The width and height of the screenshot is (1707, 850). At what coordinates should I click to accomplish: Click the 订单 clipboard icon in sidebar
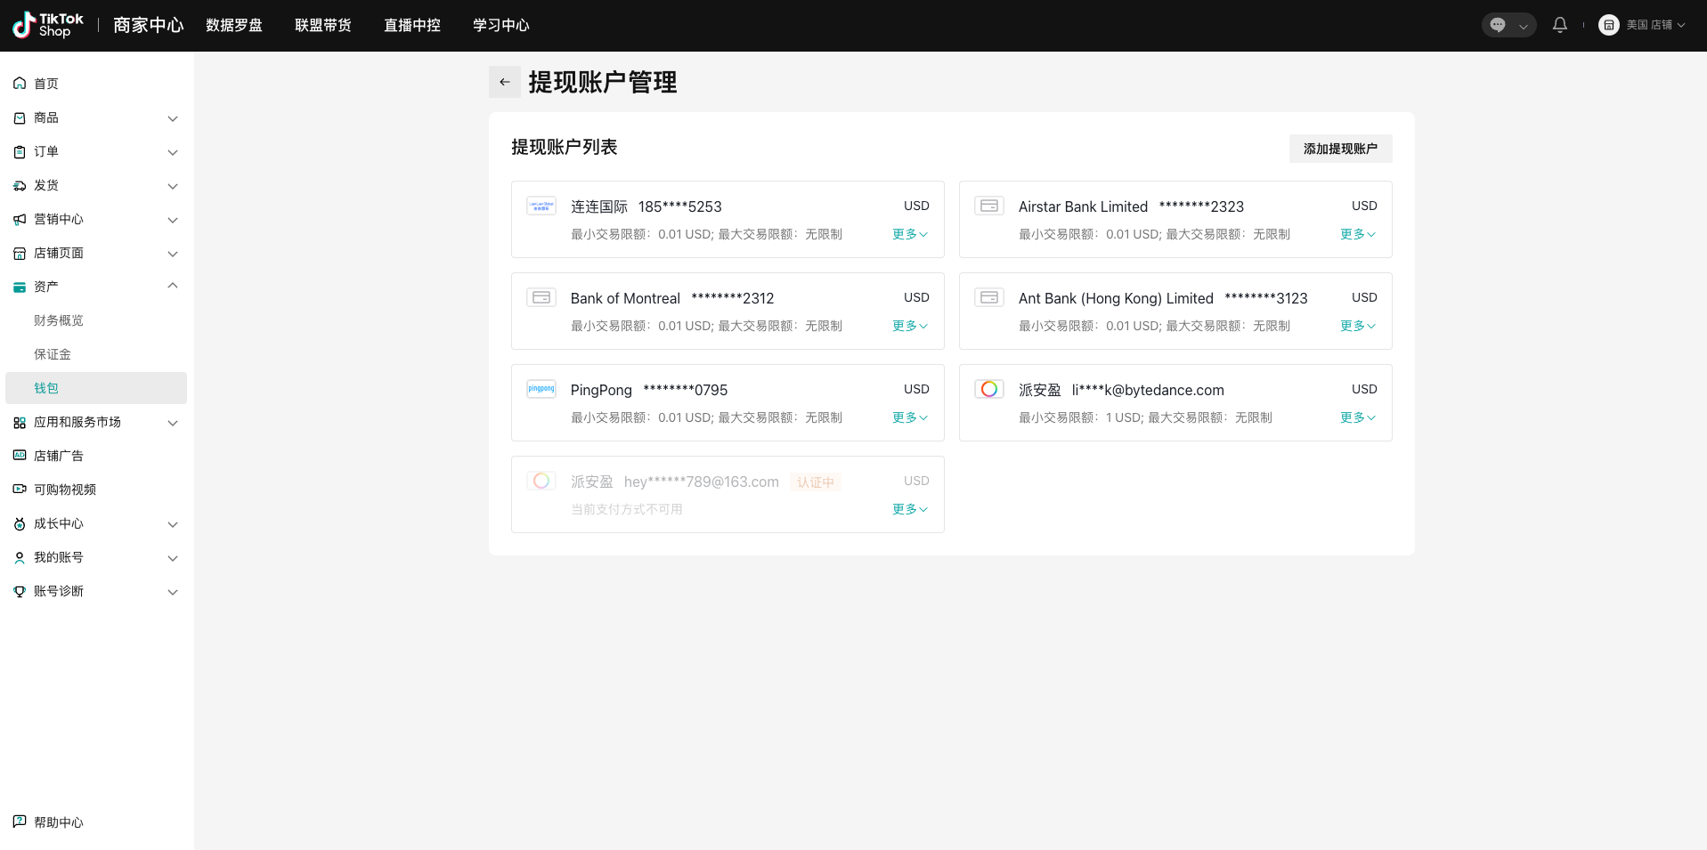[x=20, y=151]
